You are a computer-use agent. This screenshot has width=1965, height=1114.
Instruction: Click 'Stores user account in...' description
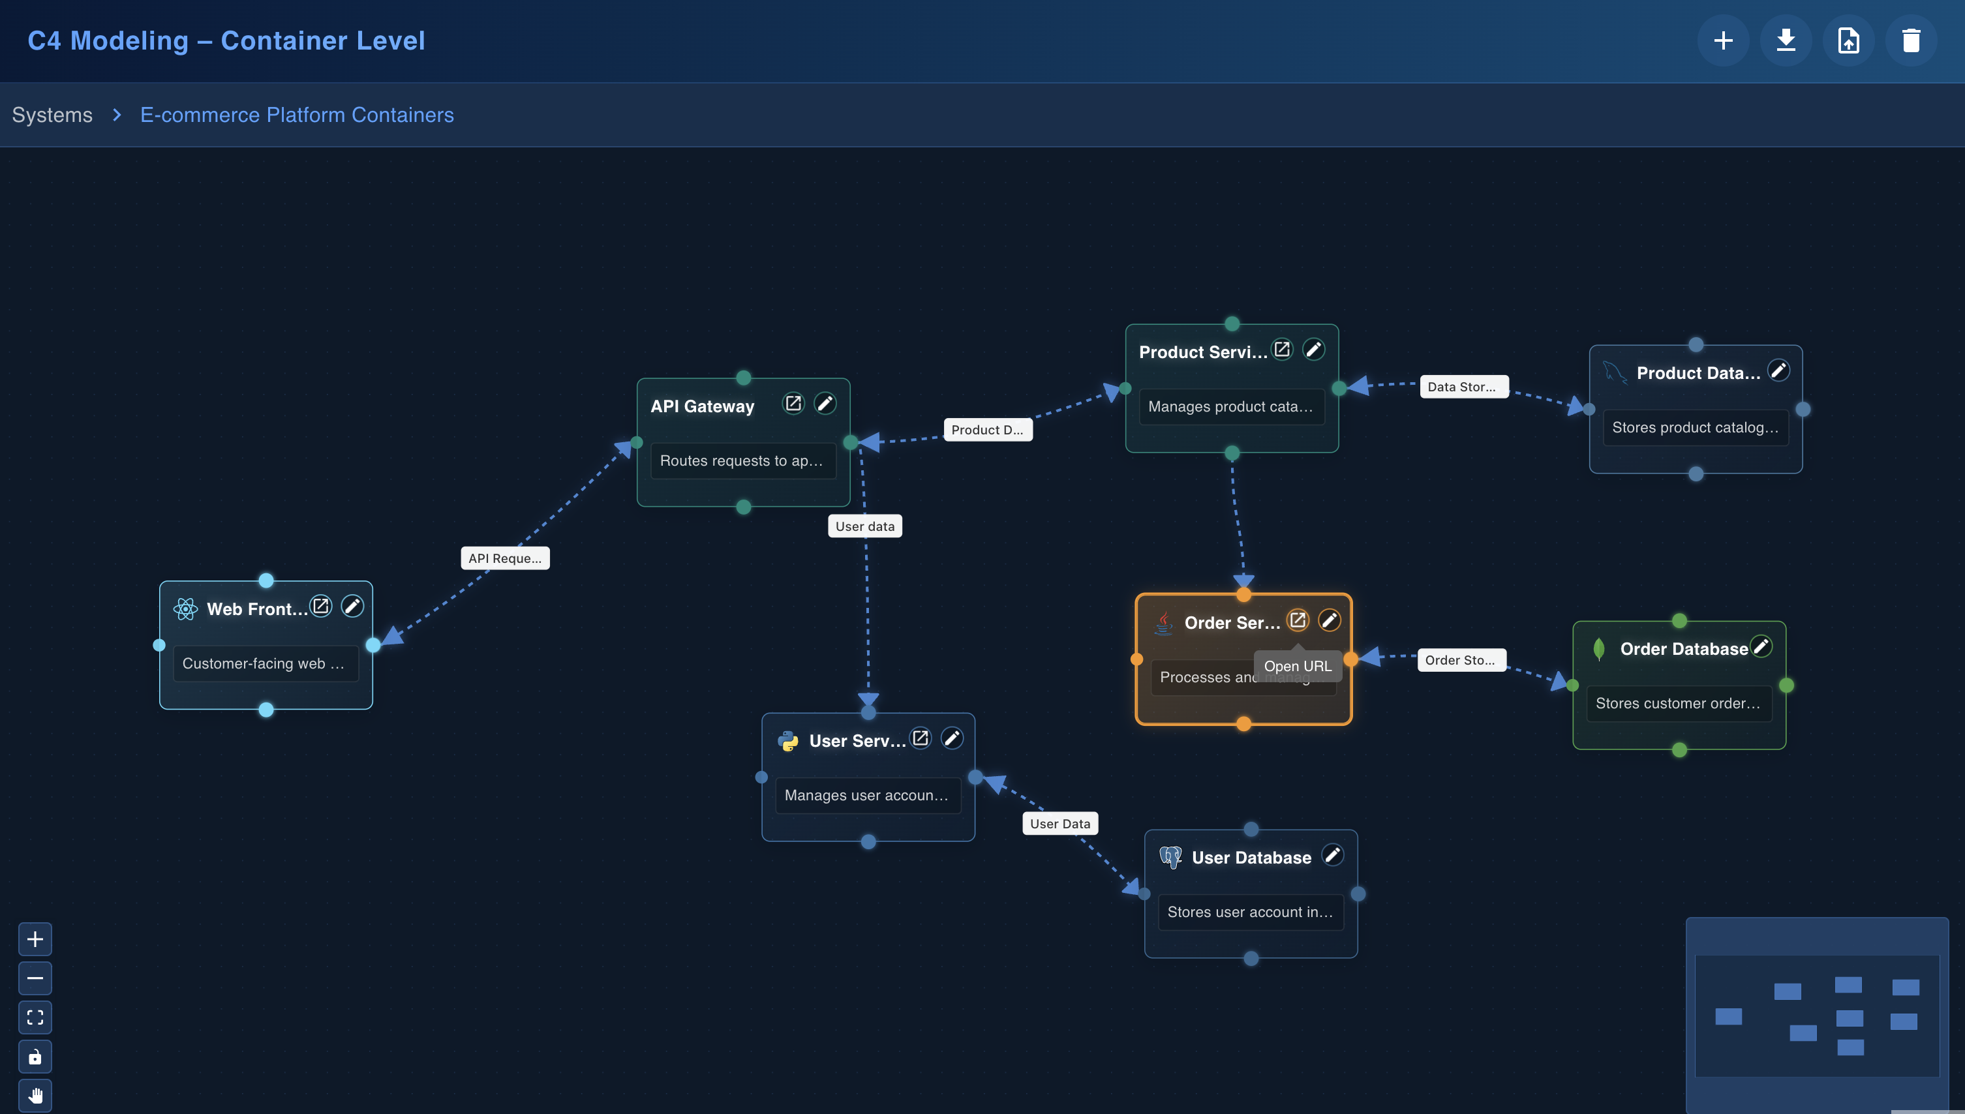[1251, 912]
